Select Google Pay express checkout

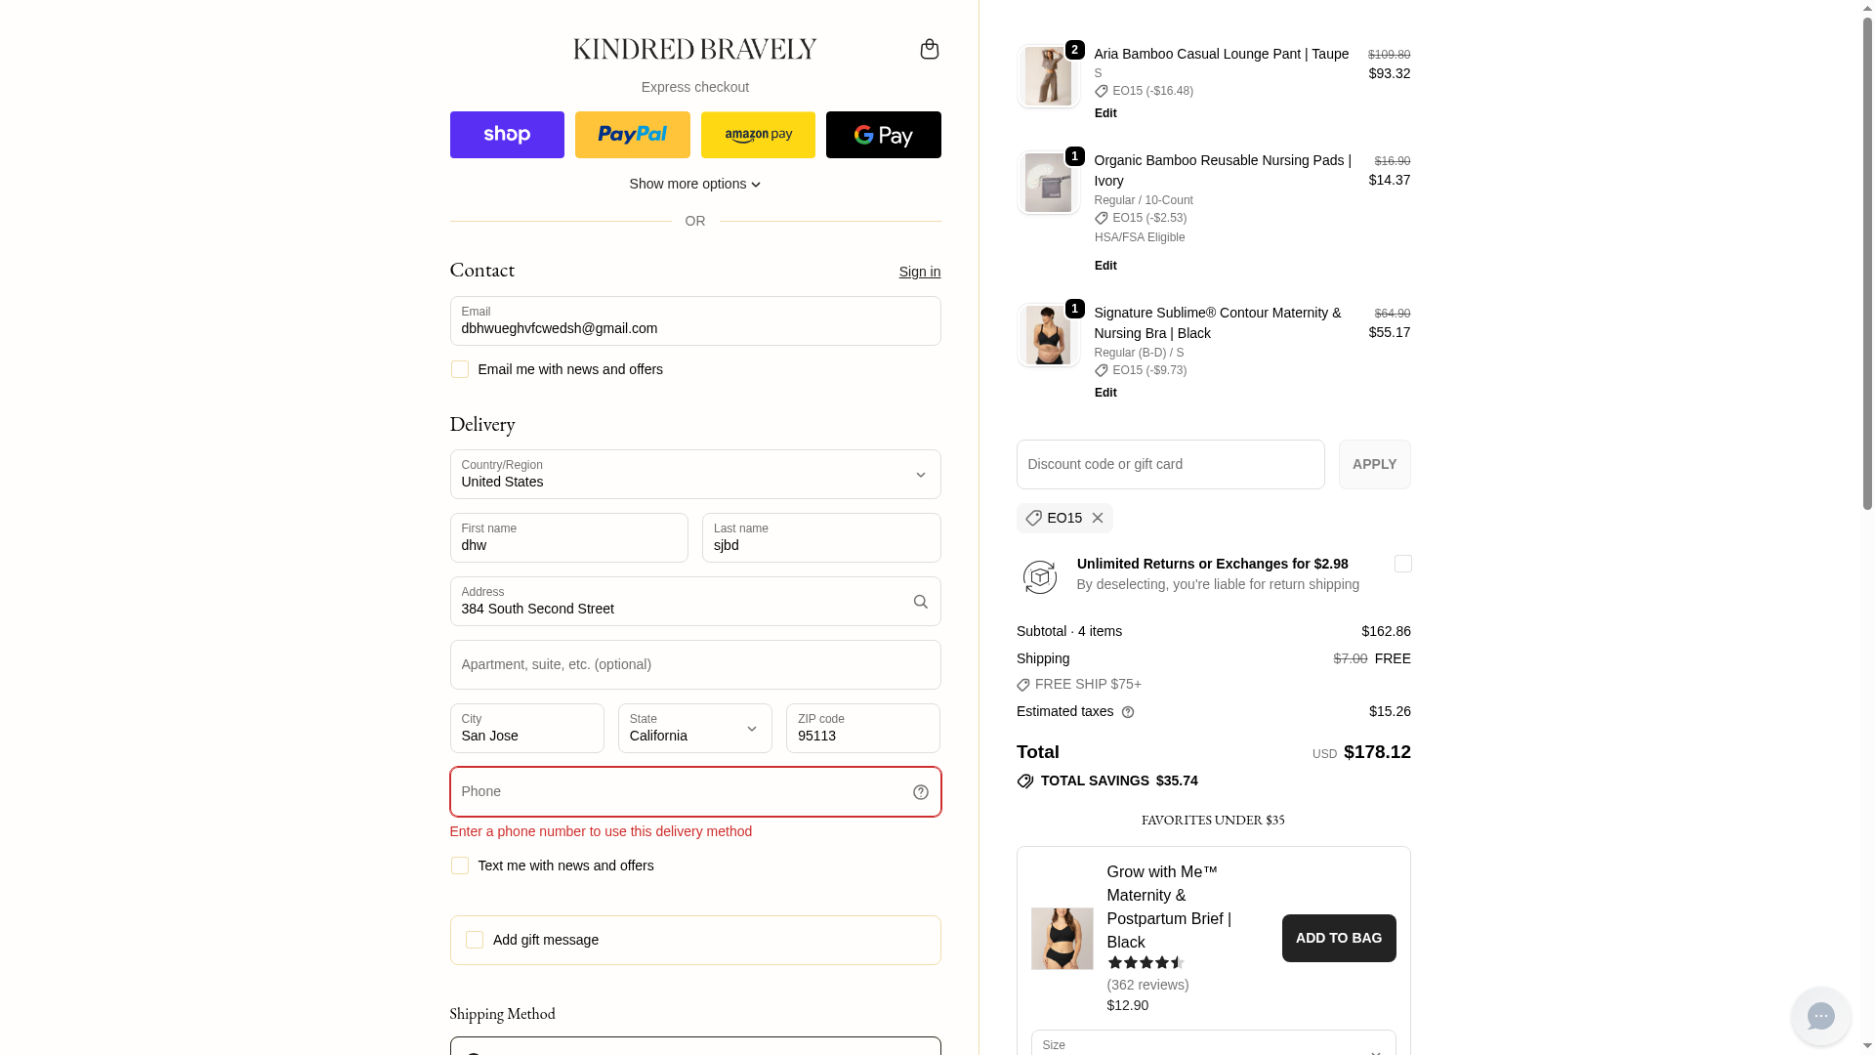(883, 135)
